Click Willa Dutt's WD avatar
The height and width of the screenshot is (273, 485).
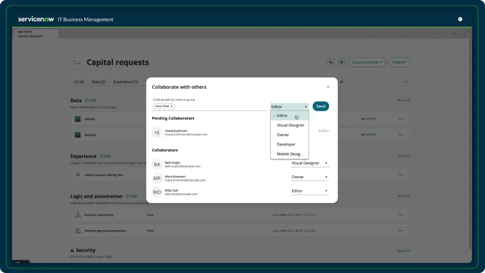click(157, 192)
